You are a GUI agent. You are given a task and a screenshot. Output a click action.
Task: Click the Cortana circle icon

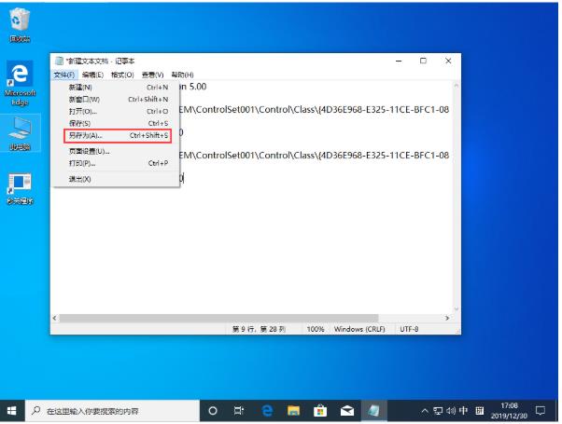(213, 411)
